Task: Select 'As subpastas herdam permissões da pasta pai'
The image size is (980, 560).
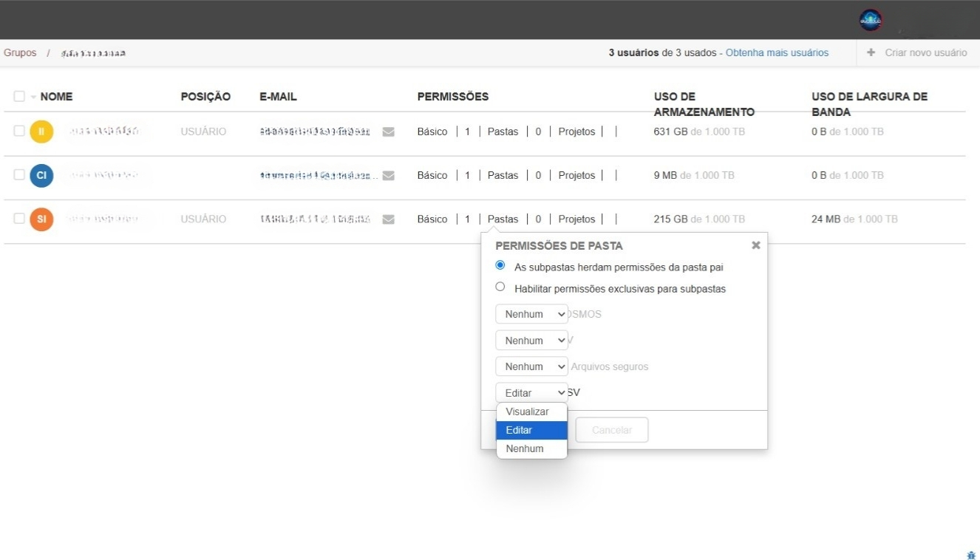Action: pos(500,264)
